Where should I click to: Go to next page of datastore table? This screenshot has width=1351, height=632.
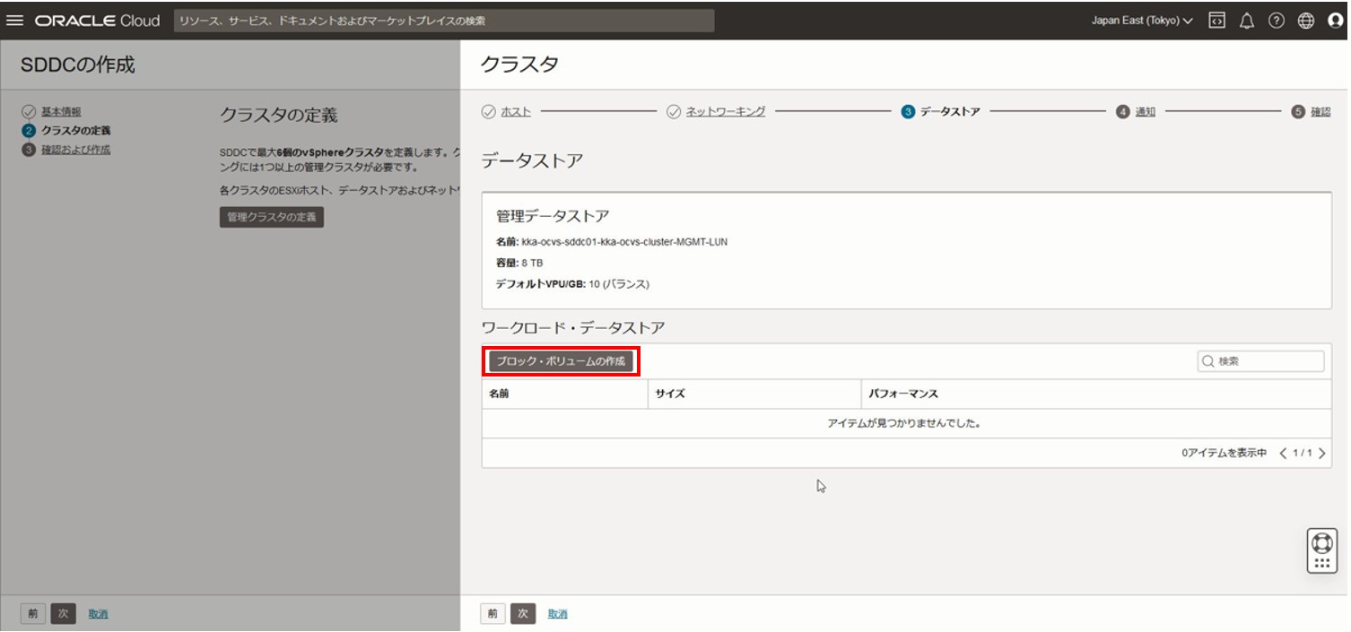1322,454
